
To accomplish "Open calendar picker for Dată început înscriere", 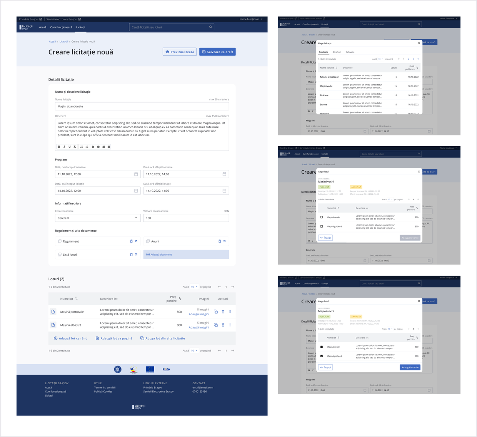I will pos(135,174).
